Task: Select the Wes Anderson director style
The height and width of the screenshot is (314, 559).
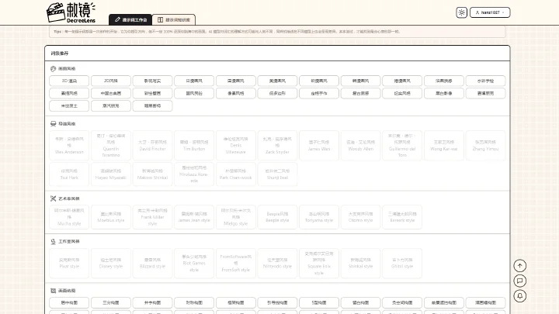Action: pos(69,145)
